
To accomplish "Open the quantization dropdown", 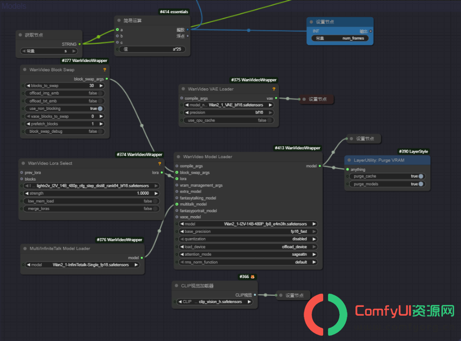I will [247, 239].
